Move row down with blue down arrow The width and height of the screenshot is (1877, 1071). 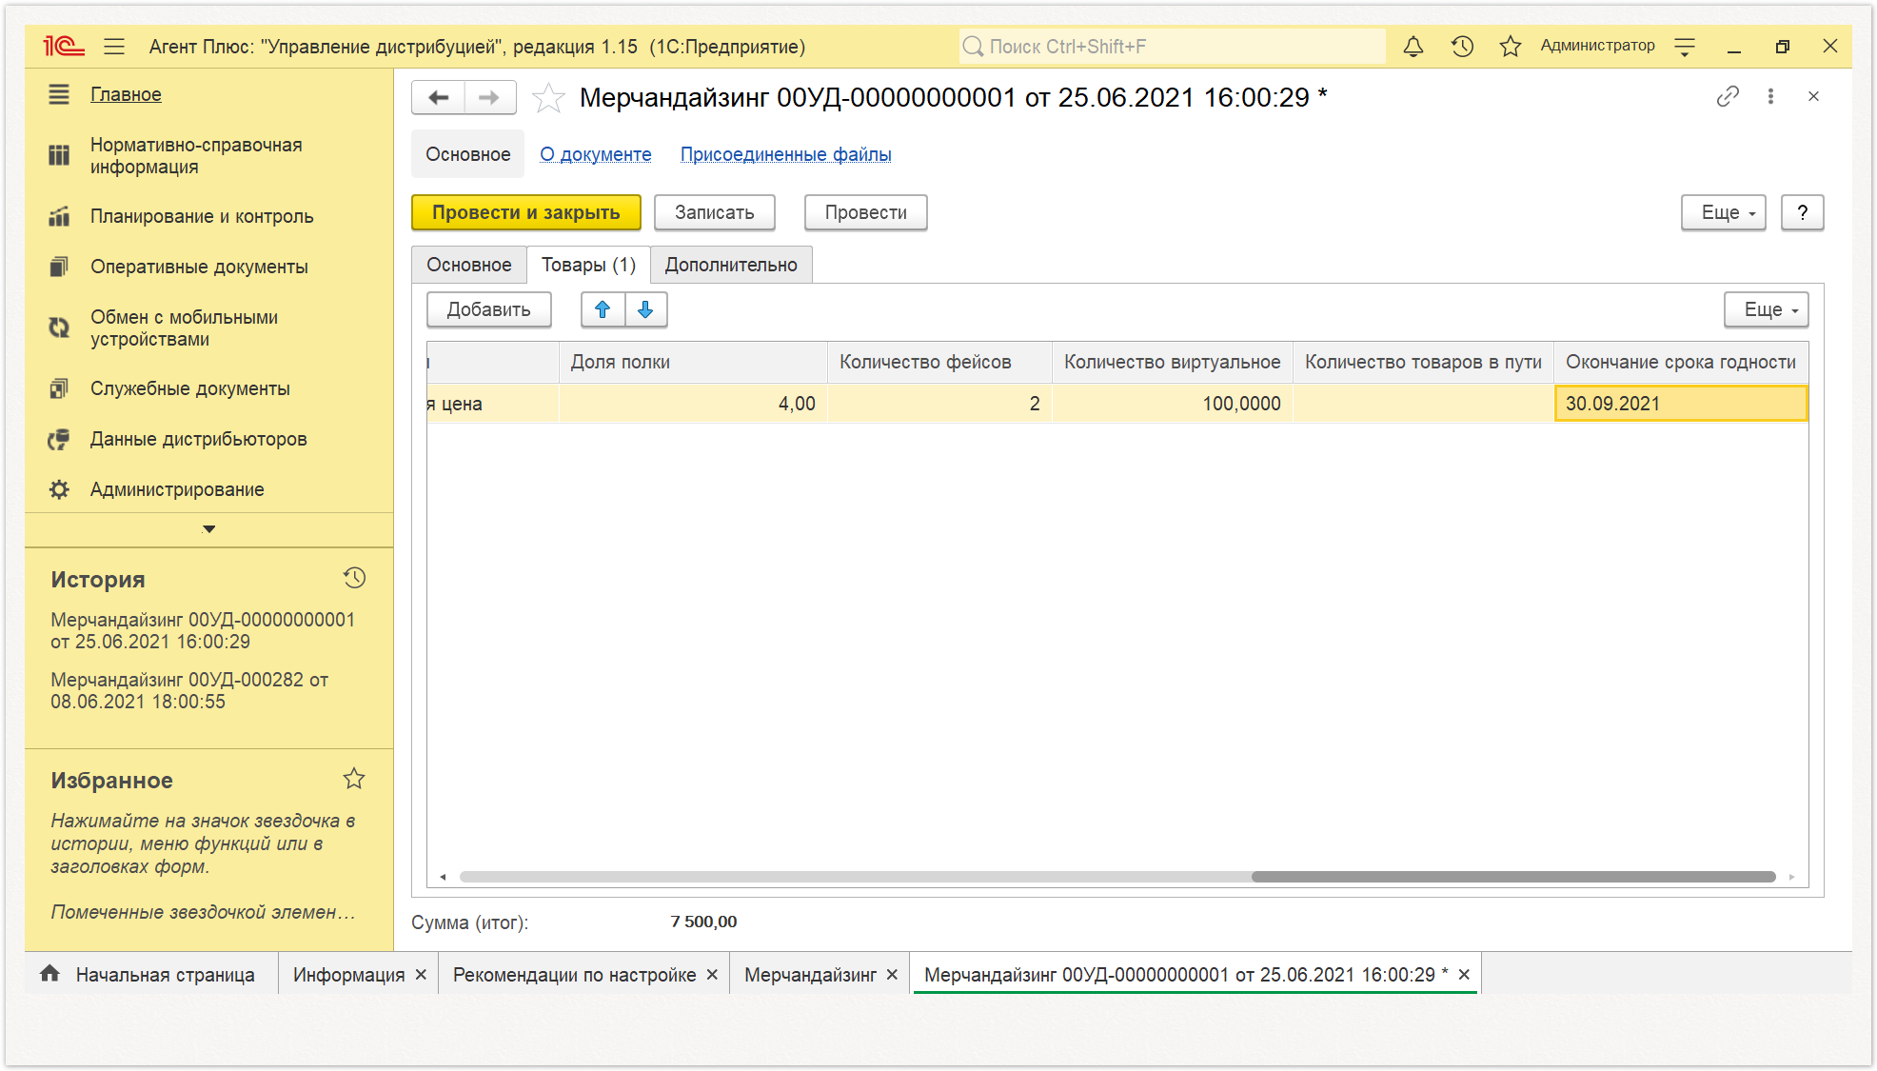click(645, 309)
